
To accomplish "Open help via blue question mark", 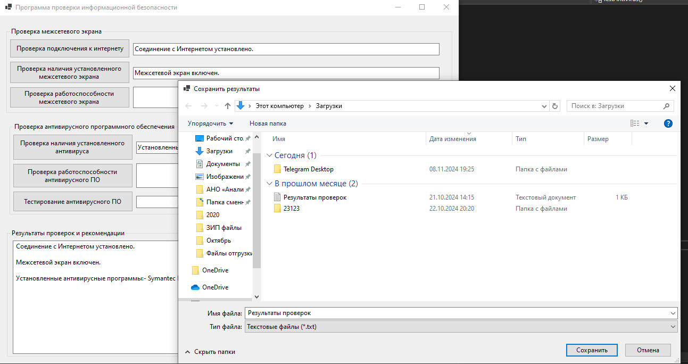I will (x=668, y=123).
